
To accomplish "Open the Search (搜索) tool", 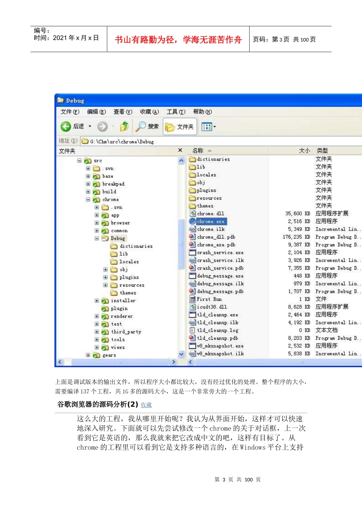I will [147, 126].
